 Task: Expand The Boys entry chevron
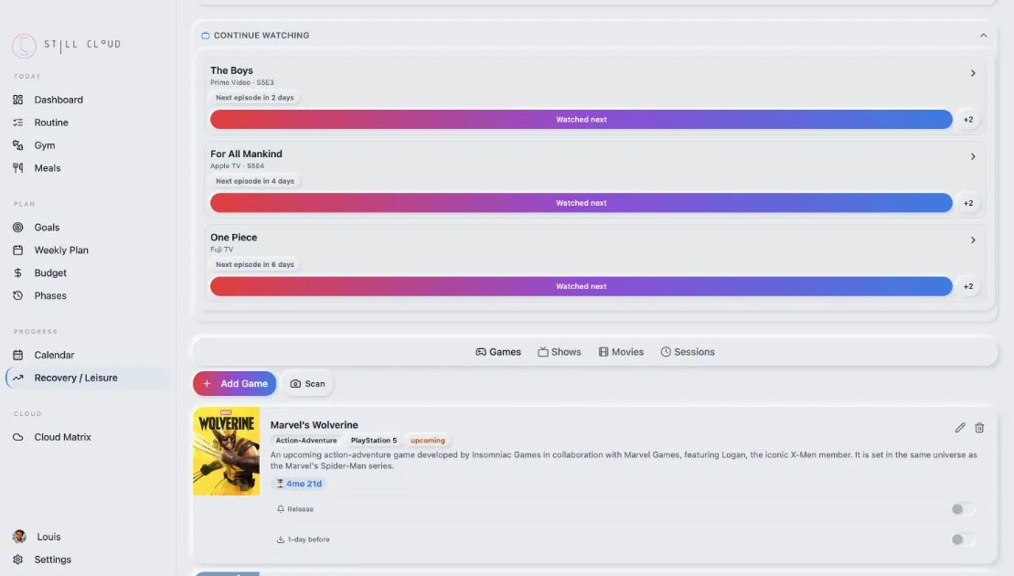click(x=973, y=73)
